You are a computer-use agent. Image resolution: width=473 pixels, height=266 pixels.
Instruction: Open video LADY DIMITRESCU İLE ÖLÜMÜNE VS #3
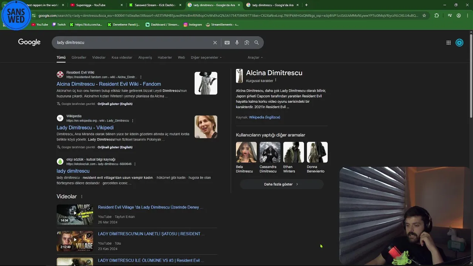pyautogui.click(x=151, y=260)
